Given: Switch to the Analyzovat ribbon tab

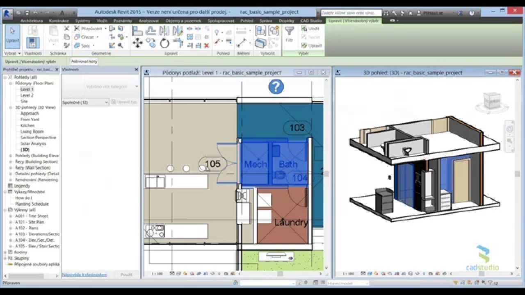Looking at the screenshot, I should tap(149, 20).
